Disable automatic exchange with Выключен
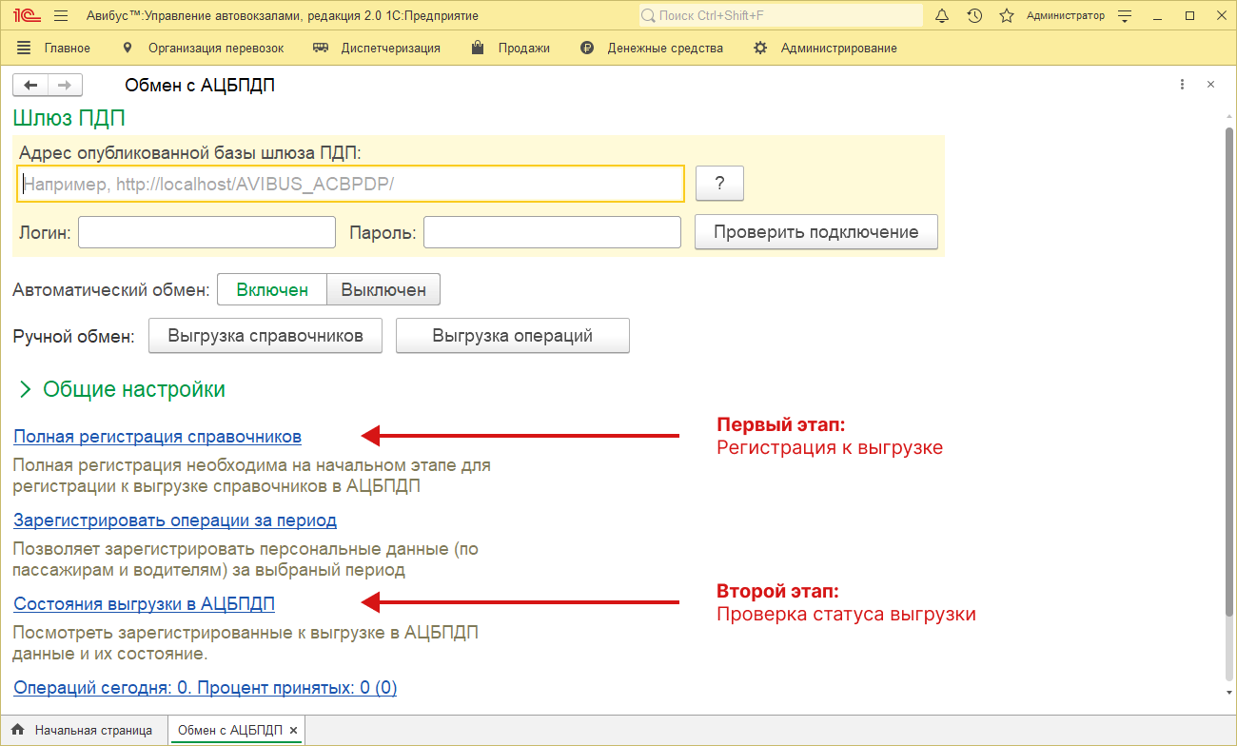Viewport: 1237px width, 746px height. pos(383,289)
